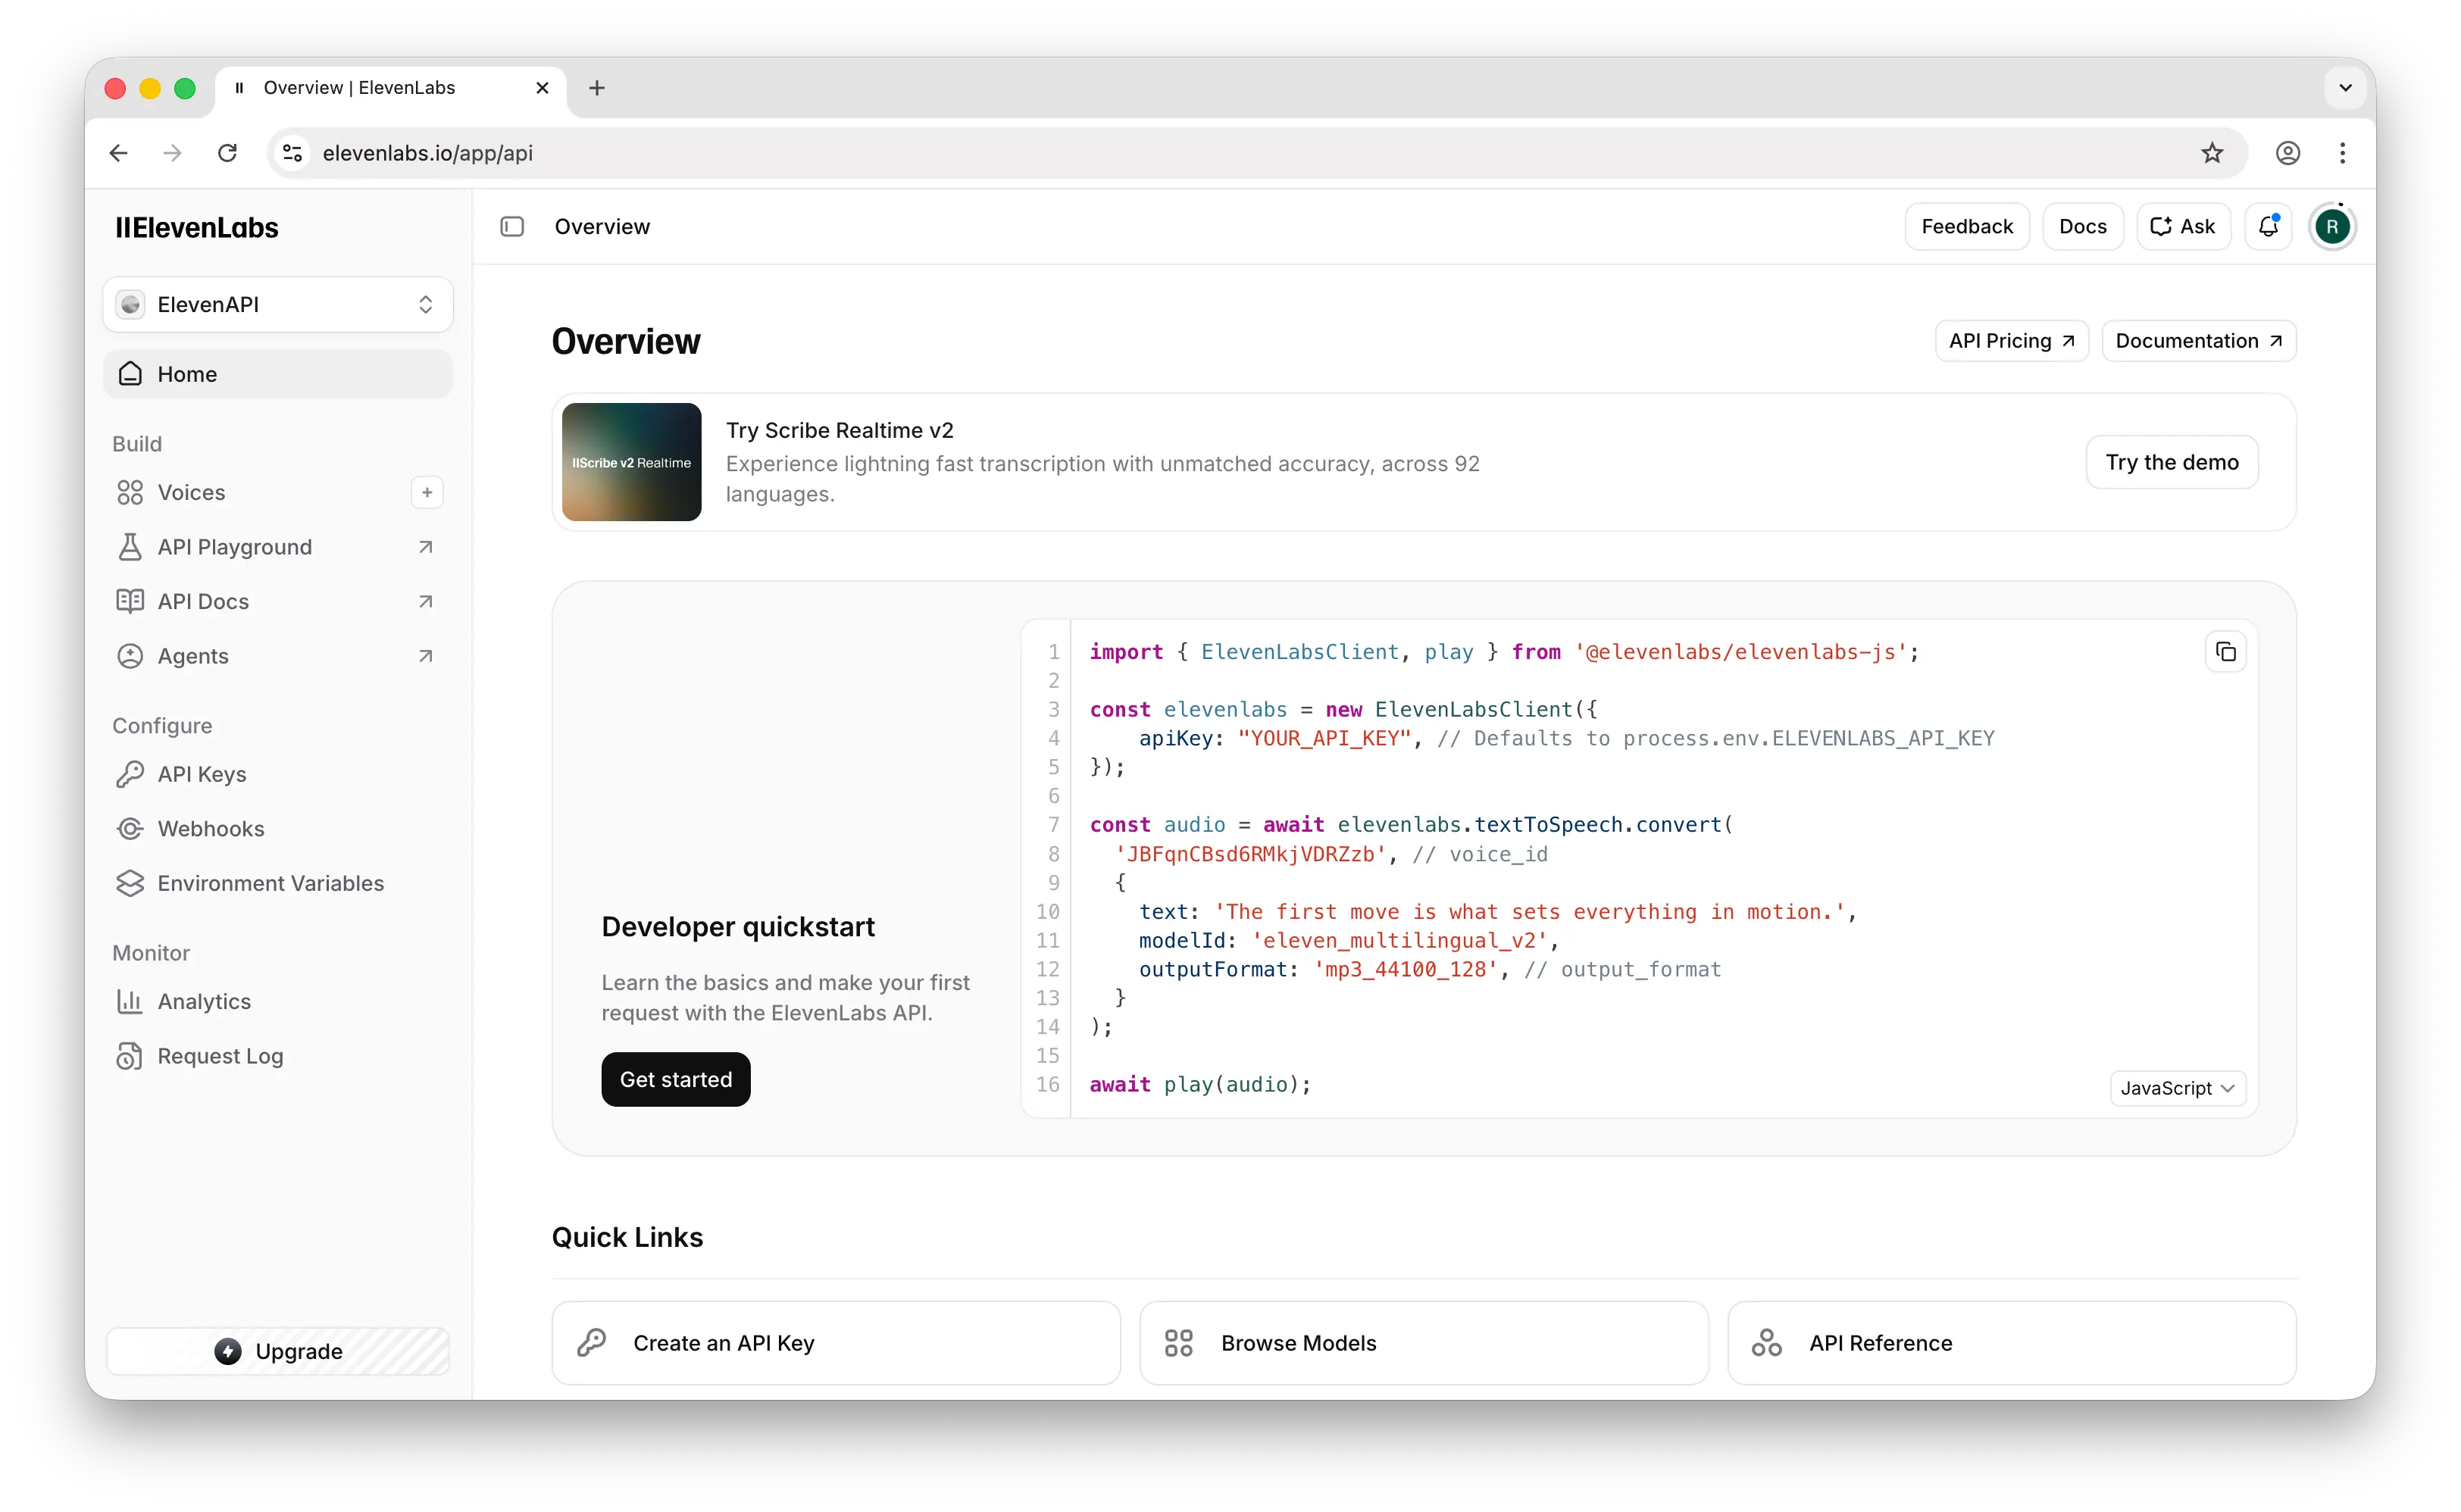Open notifications via the bell icon
This screenshot has height=1512, width=2461.
(2268, 226)
